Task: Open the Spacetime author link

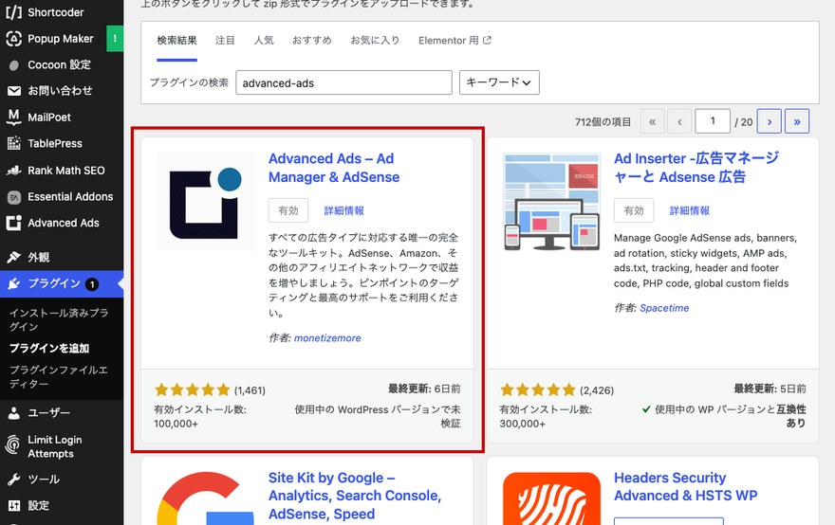Action: click(664, 308)
